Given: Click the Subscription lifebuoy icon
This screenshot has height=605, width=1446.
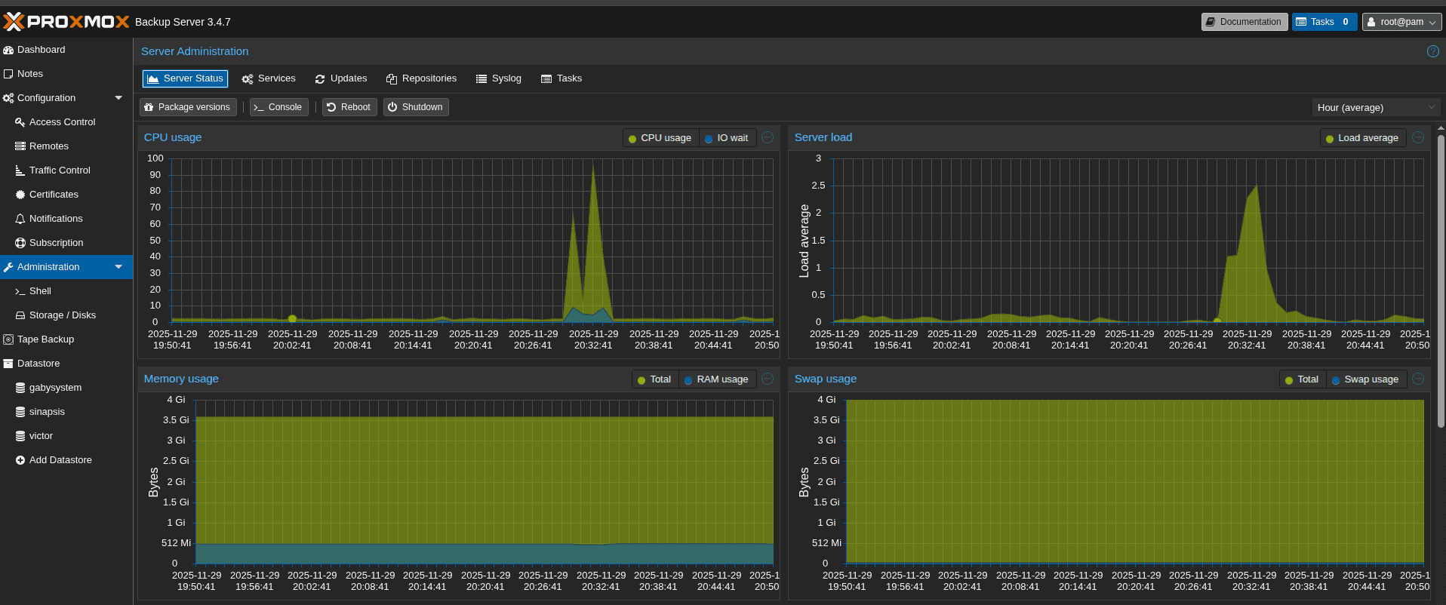Looking at the screenshot, I should [x=20, y=243].
